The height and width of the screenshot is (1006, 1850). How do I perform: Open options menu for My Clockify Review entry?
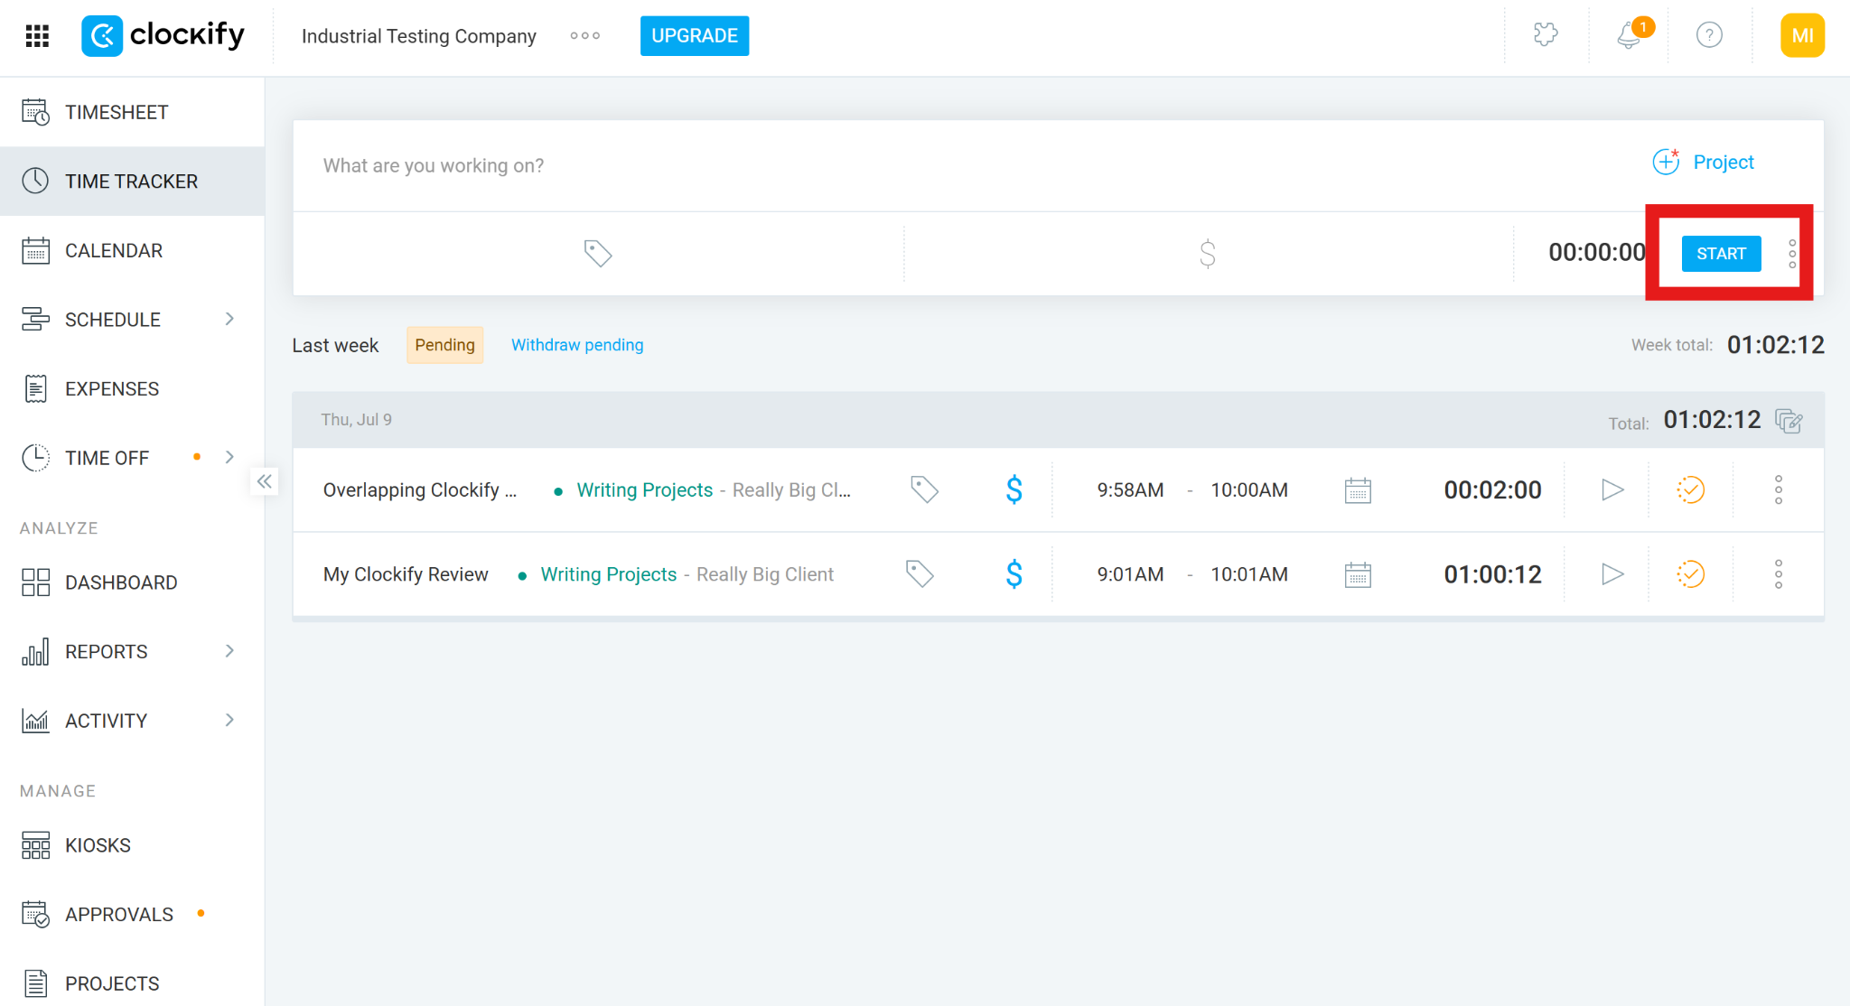point(1778,573)
